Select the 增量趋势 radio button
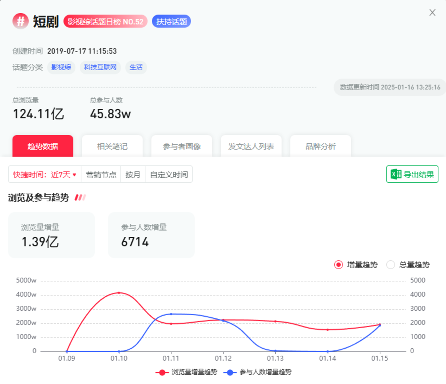This screenshot has width=446, height=384. tap(339, 265)
